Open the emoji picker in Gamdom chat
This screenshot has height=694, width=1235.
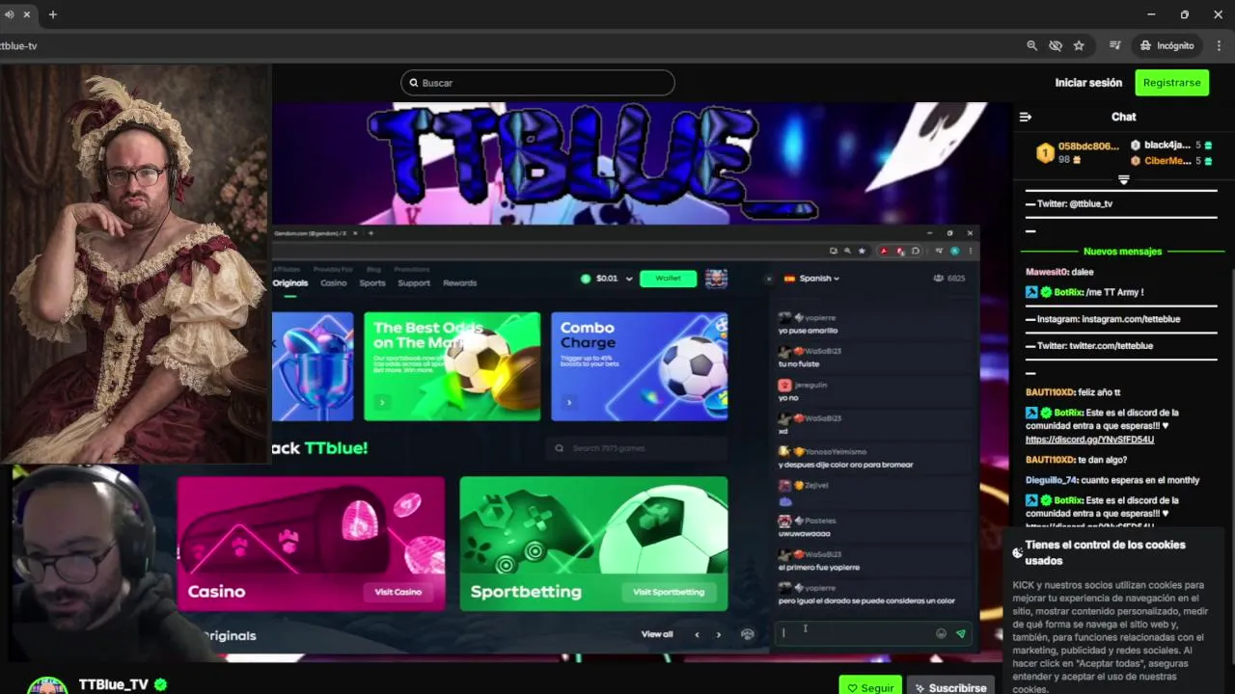941,634
